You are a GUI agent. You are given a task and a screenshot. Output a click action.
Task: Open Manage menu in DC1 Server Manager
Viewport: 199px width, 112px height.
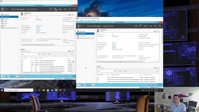(60, 9)
